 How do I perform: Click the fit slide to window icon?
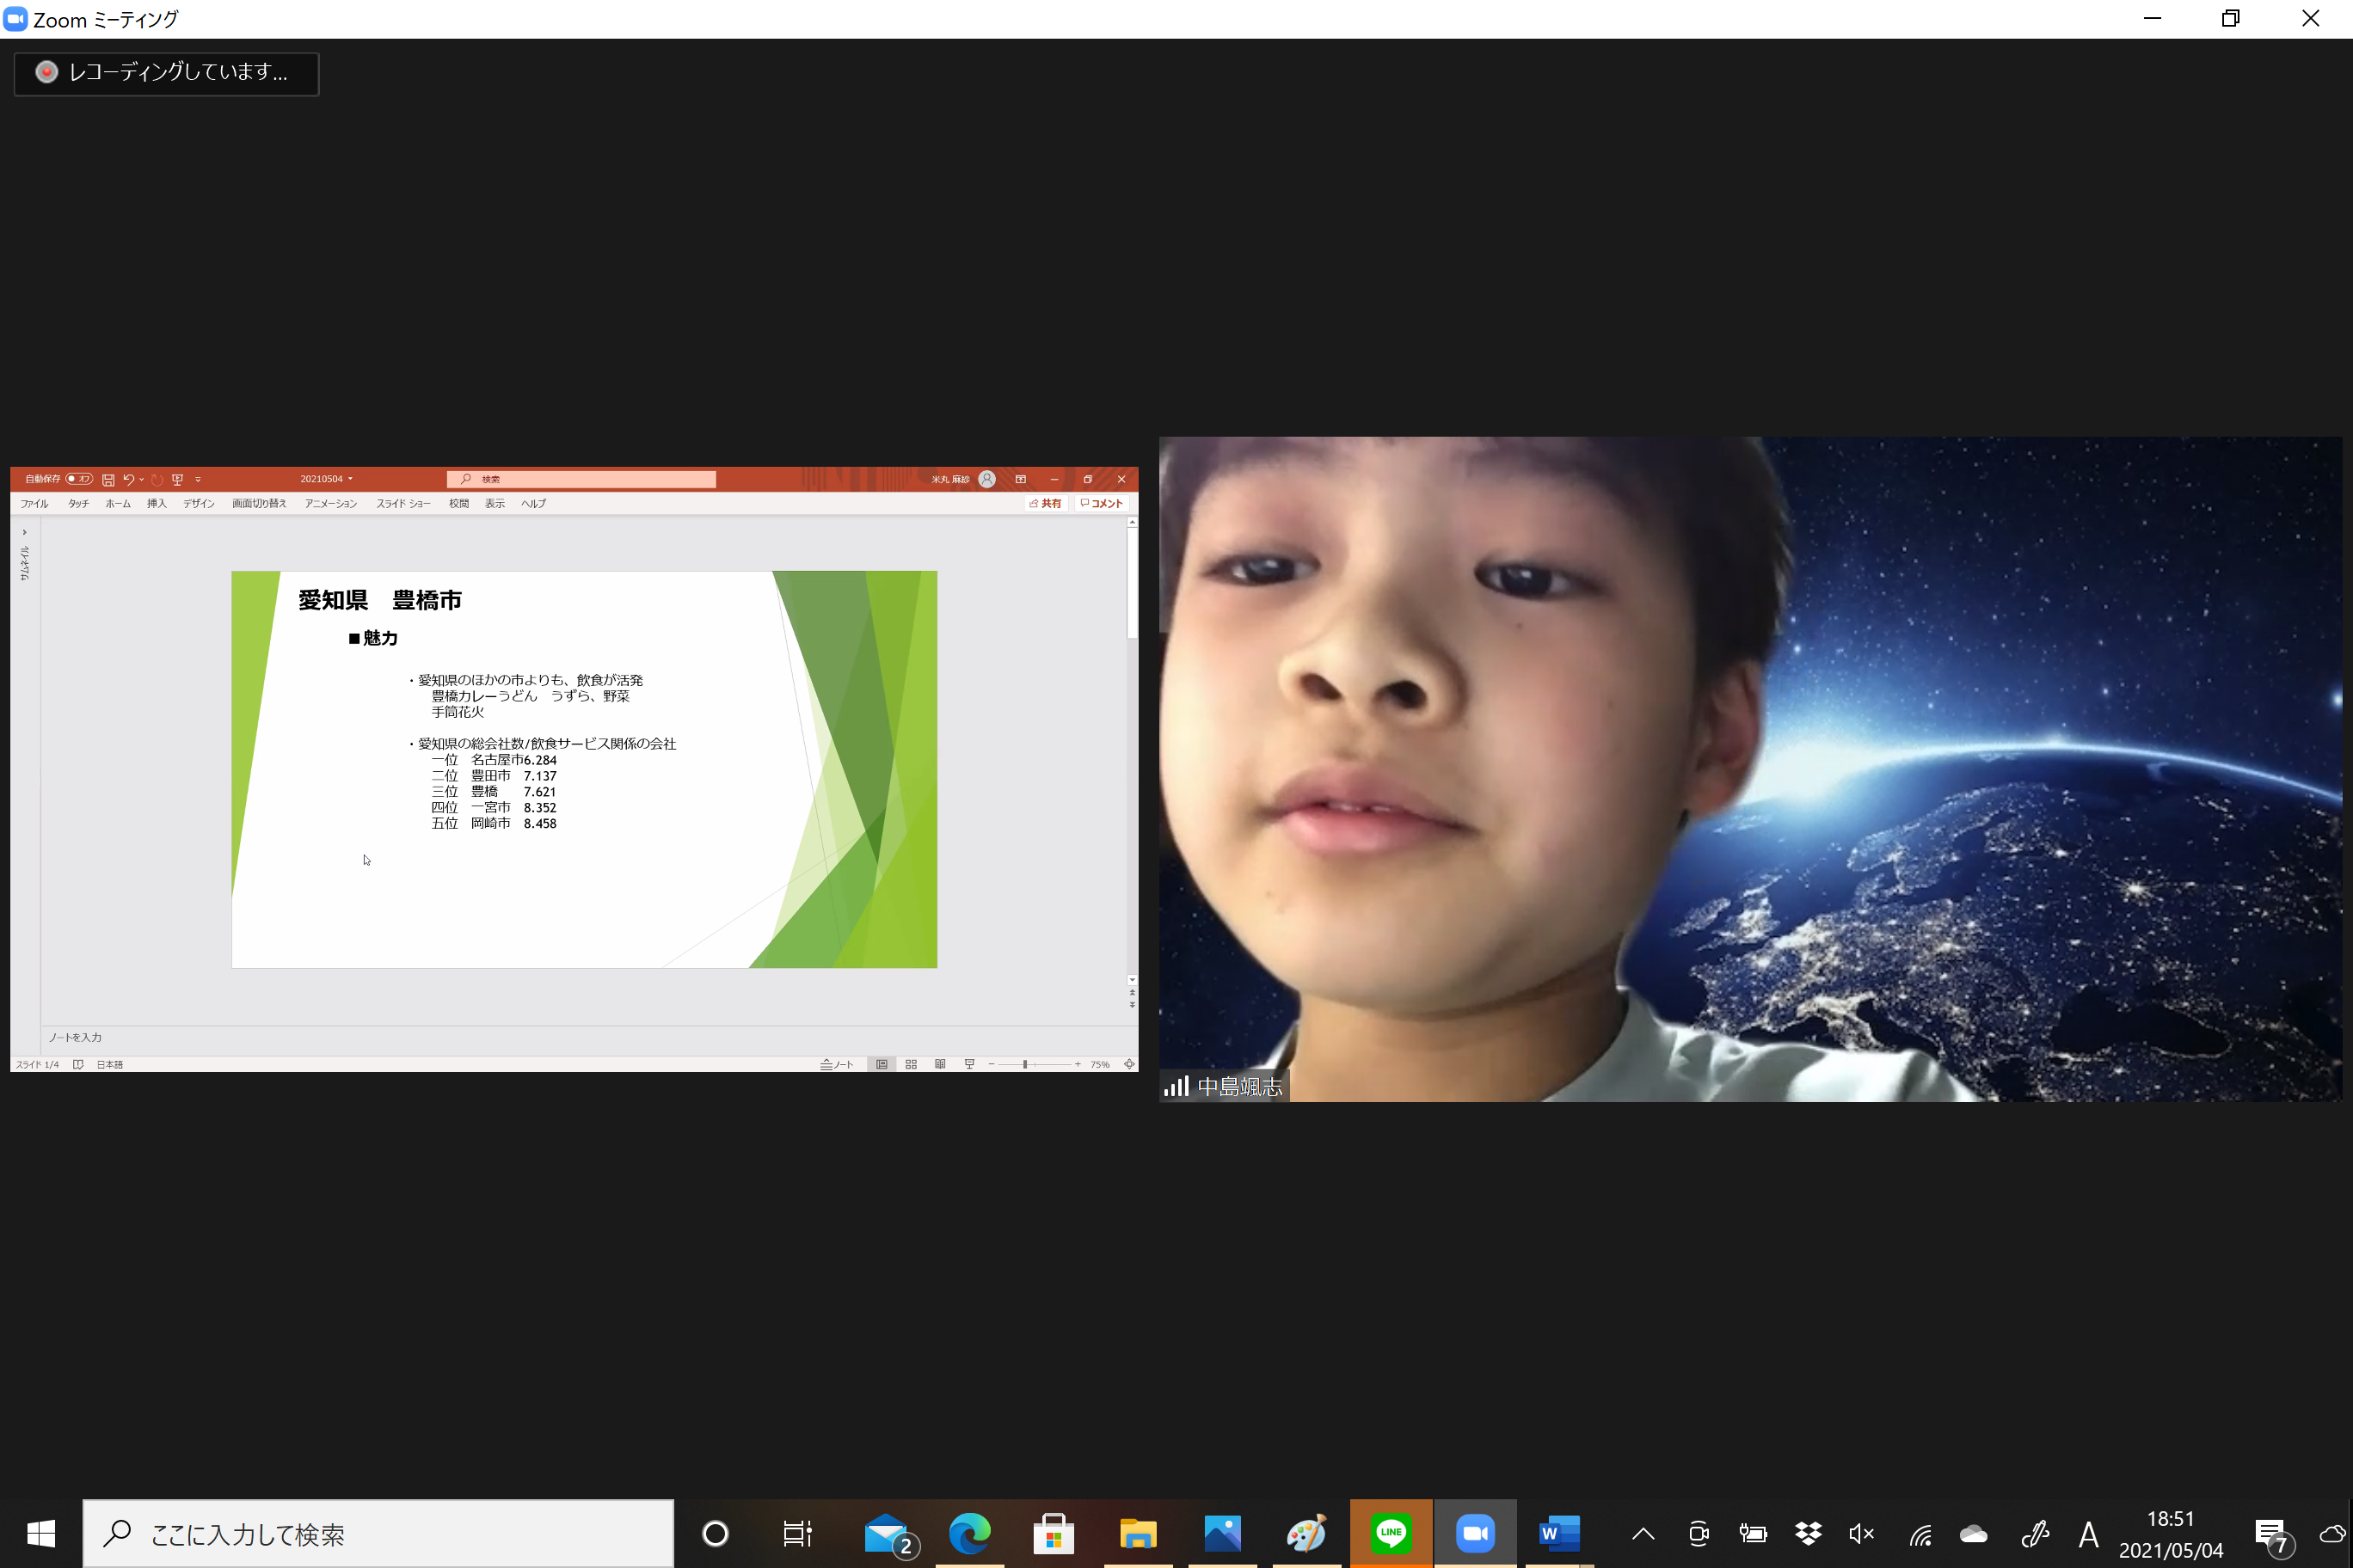(1128, 1064)
